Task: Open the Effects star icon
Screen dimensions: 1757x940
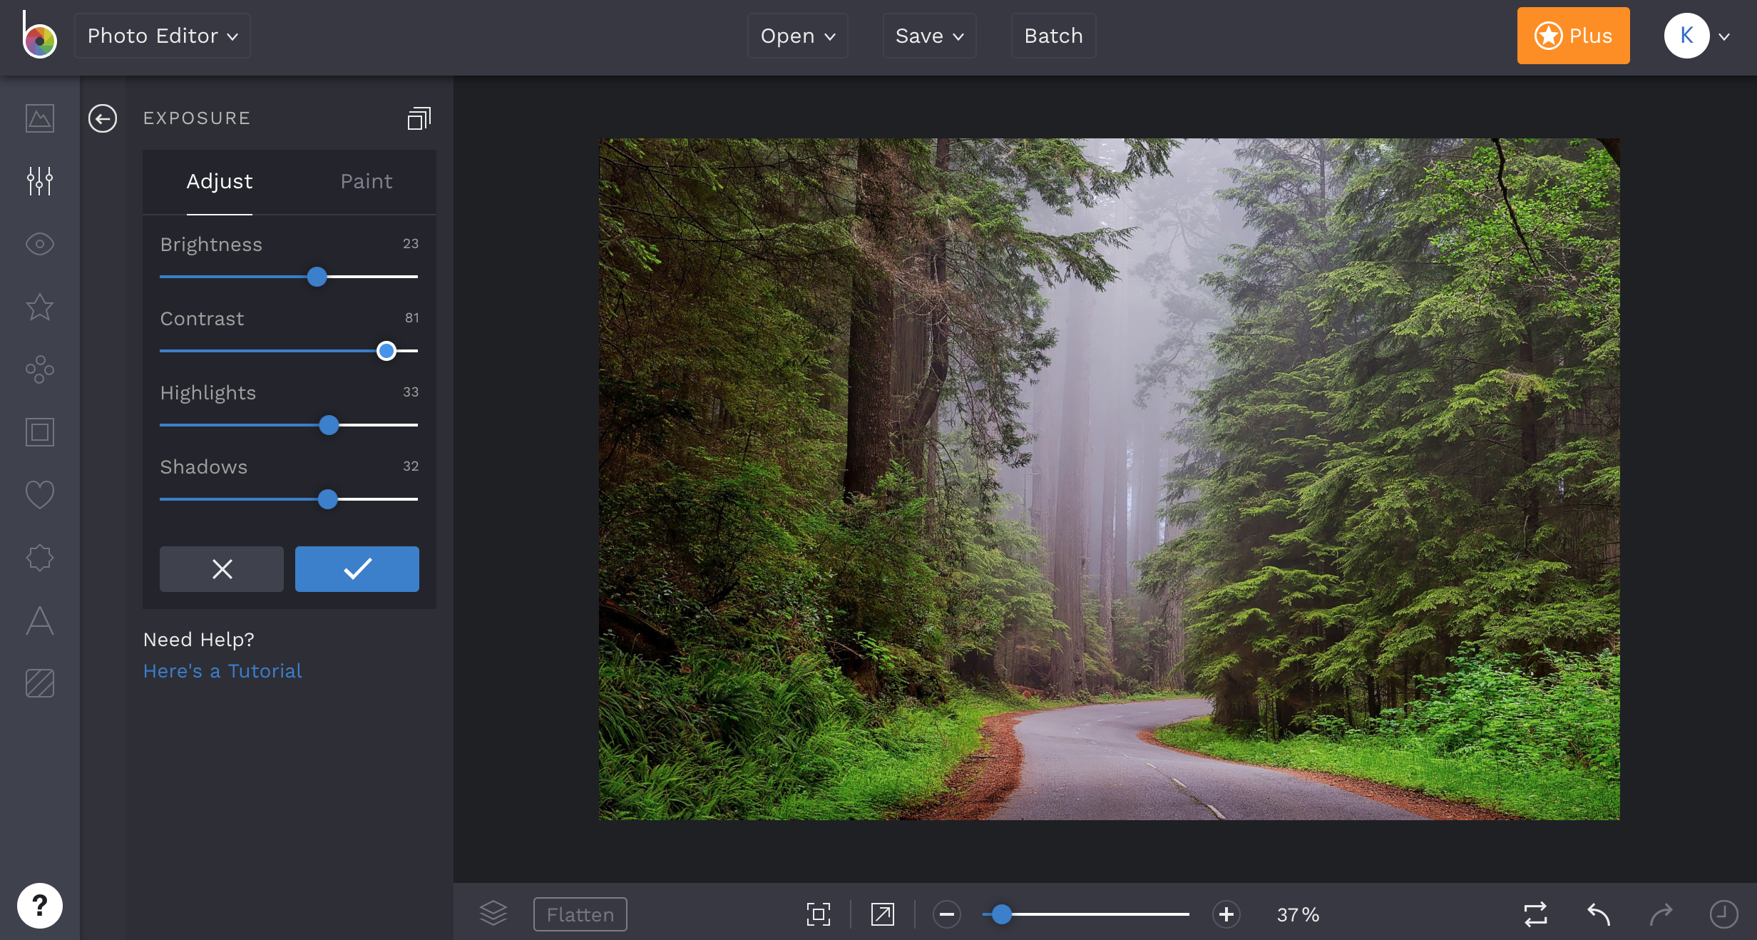Action: pyautogui.click(x=40, y=307)
